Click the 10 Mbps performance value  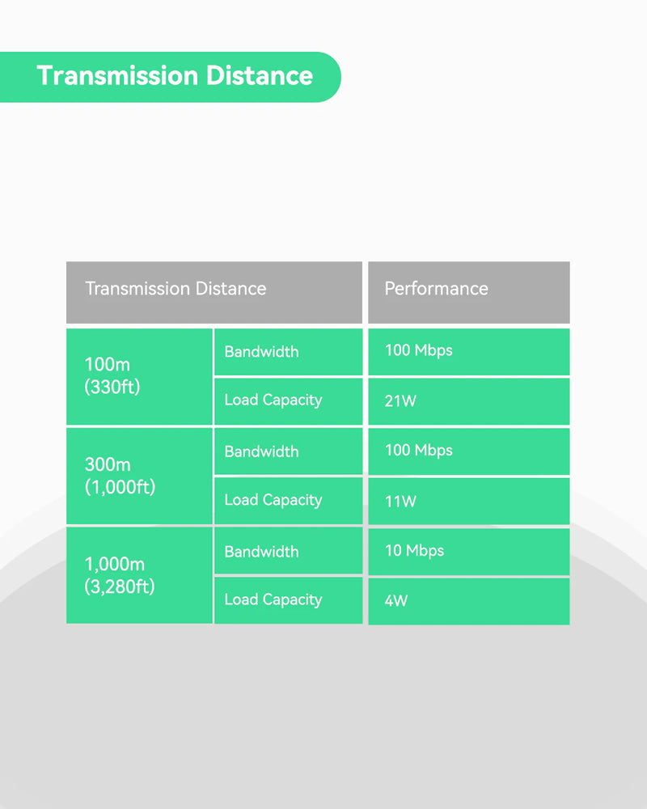coord(414,551)
